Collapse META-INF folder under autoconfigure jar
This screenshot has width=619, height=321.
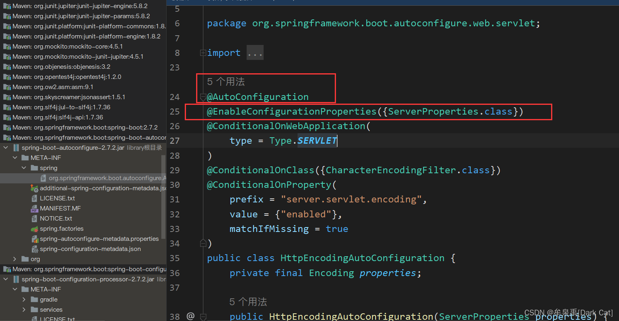point(15,158)
